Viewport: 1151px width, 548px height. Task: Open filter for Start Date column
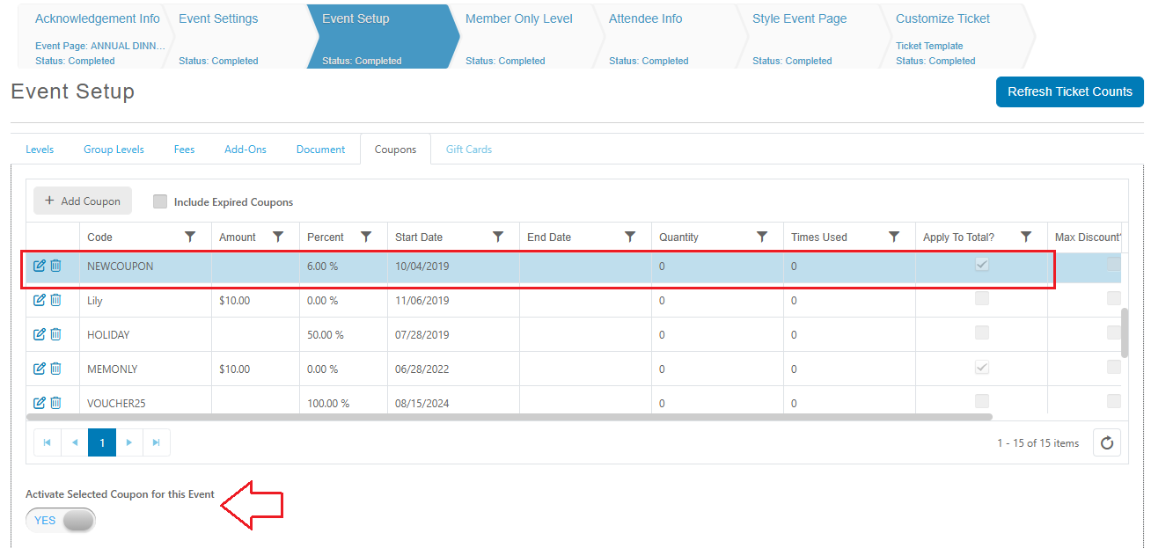tap(498, 237)
